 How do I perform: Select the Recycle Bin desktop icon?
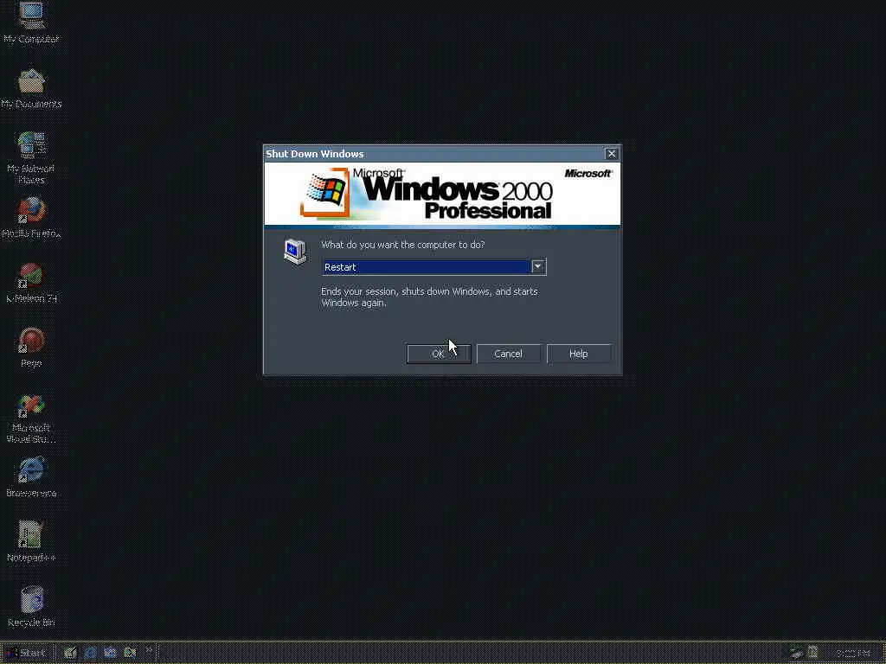tap(31, 608)
